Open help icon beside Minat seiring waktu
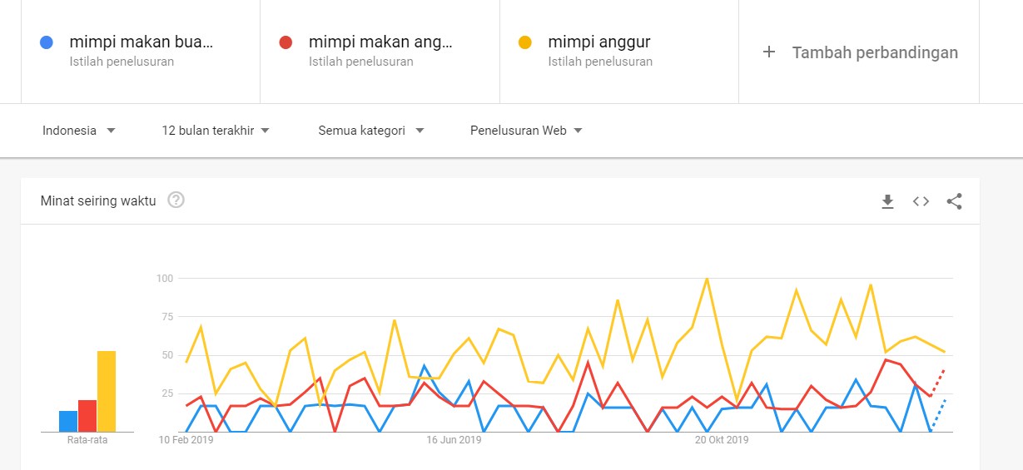Viewport: 1023px width, 470px height. tap(176, 200)
